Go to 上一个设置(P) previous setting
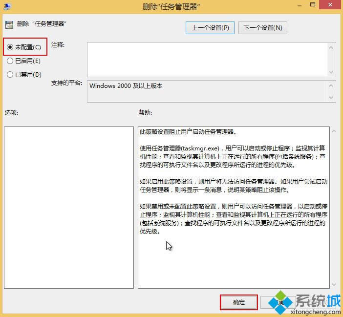Image resolution: width=343 pixels, height=317 pixels. [210, 28]
